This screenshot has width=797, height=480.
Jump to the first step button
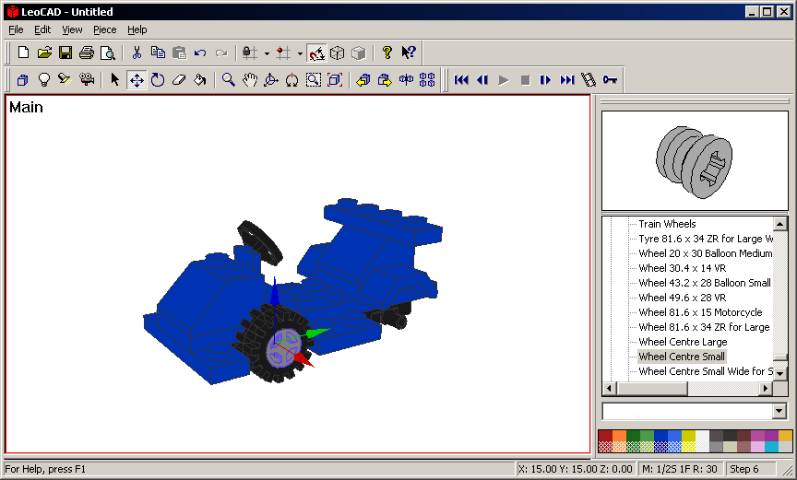pos(461,80)
